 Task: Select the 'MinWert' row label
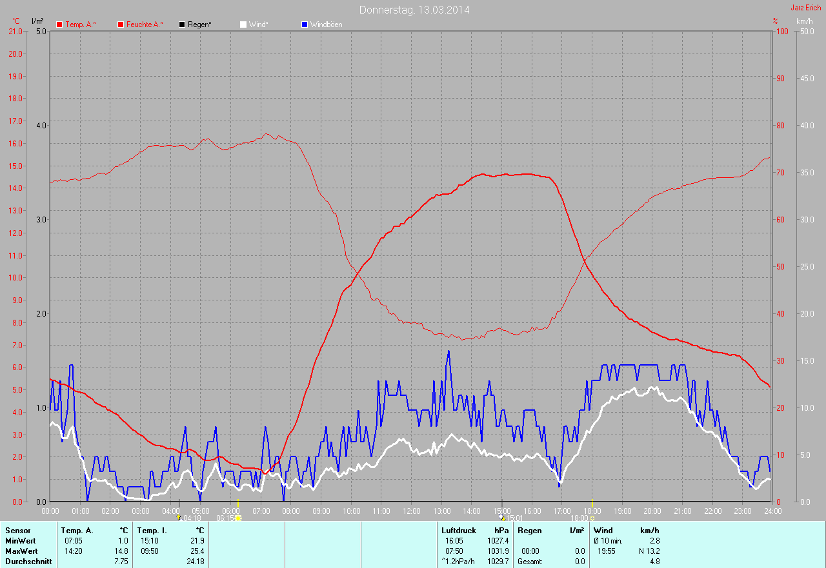click(21, 541)
